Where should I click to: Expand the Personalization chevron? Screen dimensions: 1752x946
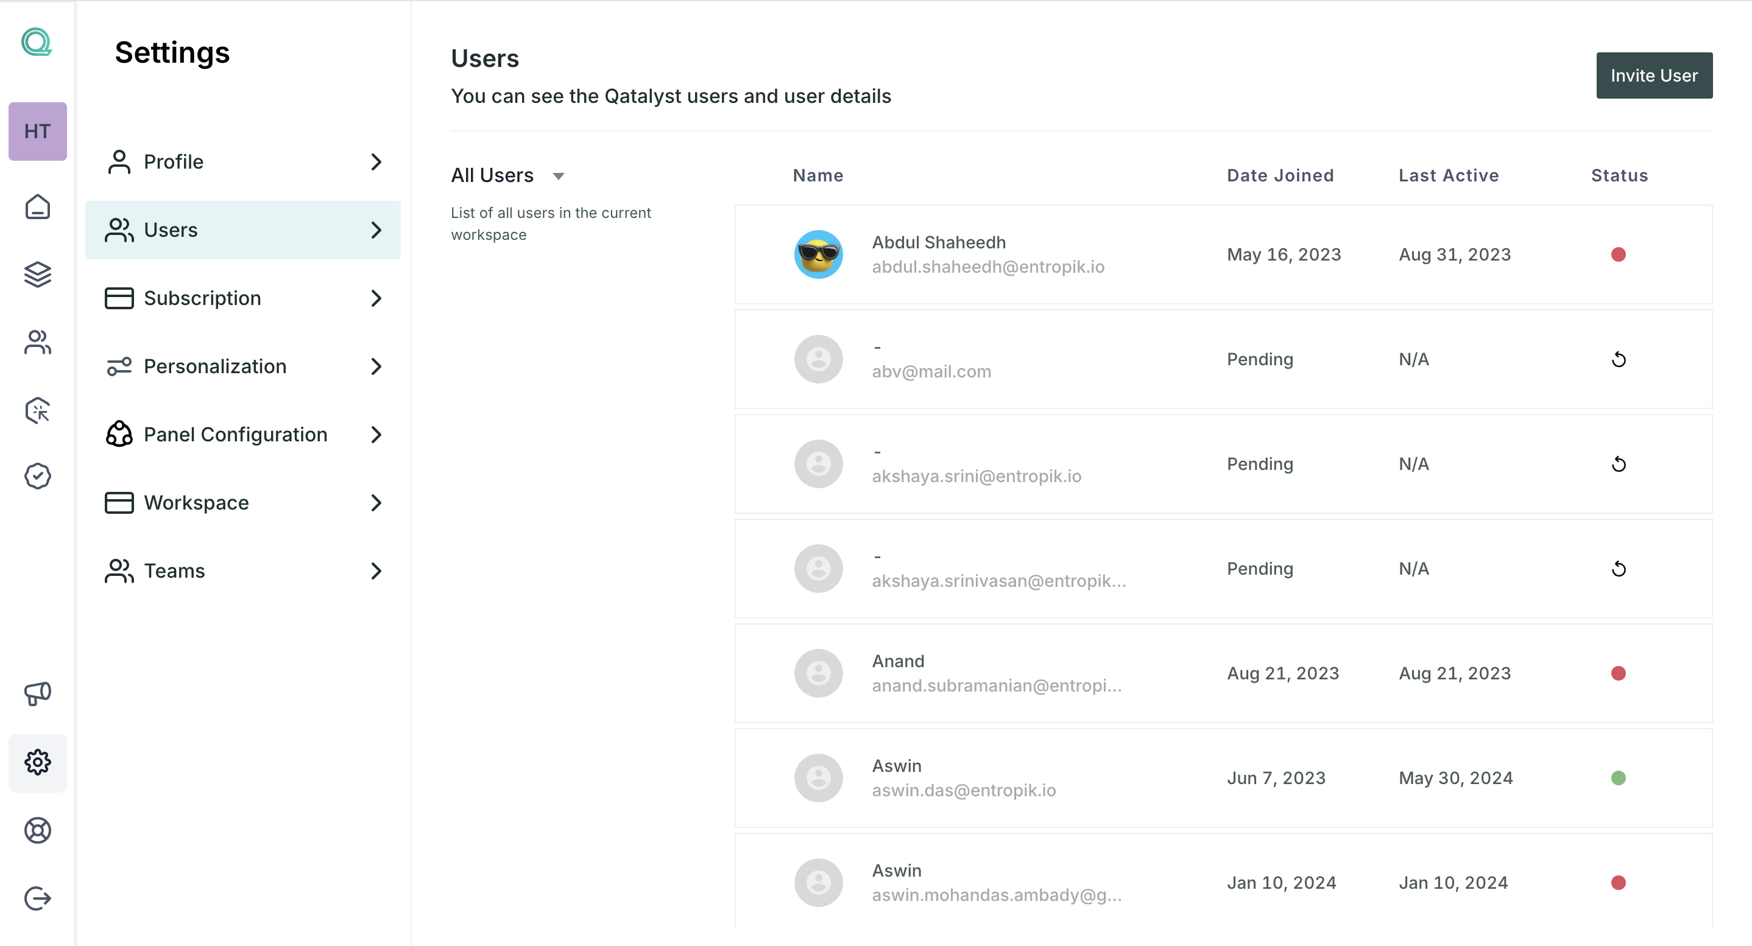tap(376, 366)
